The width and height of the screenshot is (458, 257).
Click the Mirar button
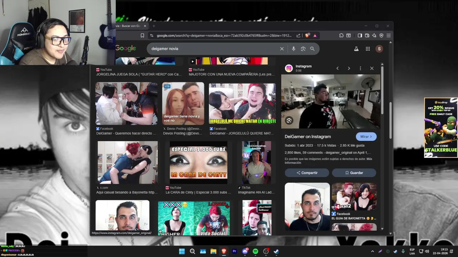click(x=366, y=136)
